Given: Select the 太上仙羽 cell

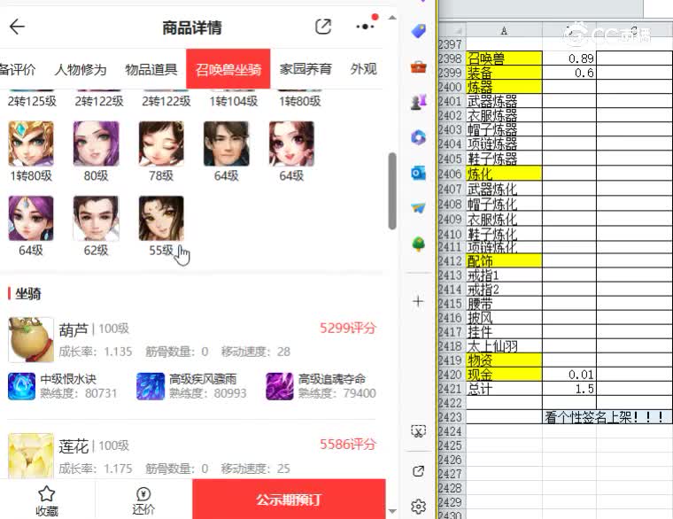Looking at the screenshot, I should [x=504, y=346].
